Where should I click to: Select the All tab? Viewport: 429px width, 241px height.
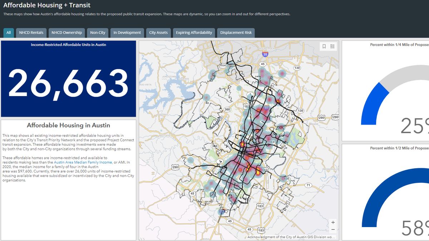[9, 32]
